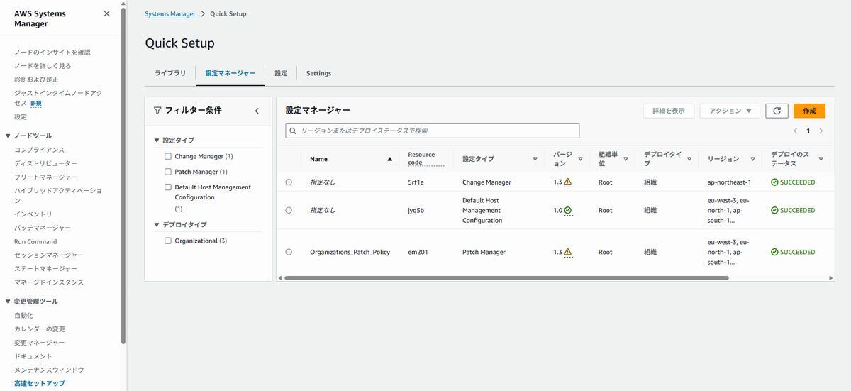Viewport: 851px width, 391px height.
Task: Click the warning icon in Organizations_Patch_Policy row
Action: click(x=568, y=252)
